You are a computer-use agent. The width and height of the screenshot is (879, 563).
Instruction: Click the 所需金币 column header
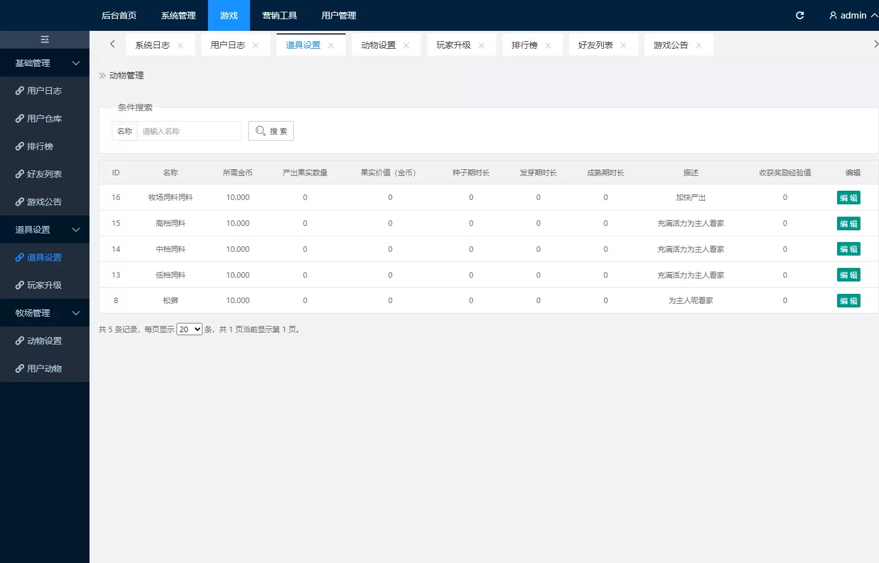click(x=238, y=173)
